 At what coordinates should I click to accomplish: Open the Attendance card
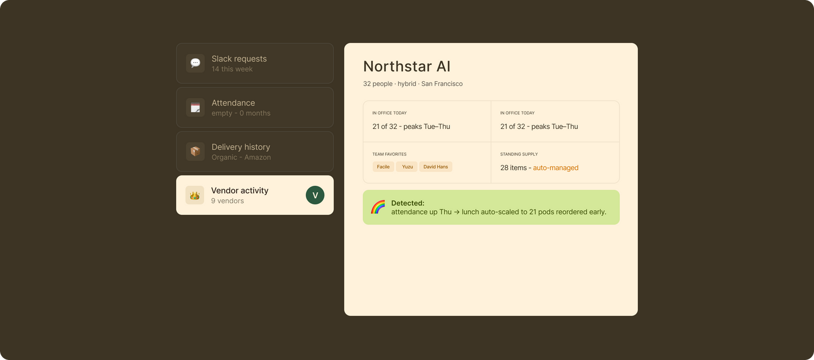255,107
